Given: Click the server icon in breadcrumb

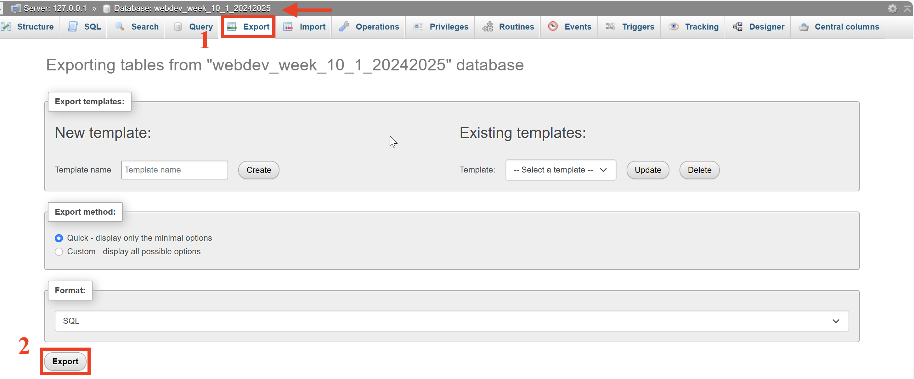Looking at the screenshot, I should [16, 8].
